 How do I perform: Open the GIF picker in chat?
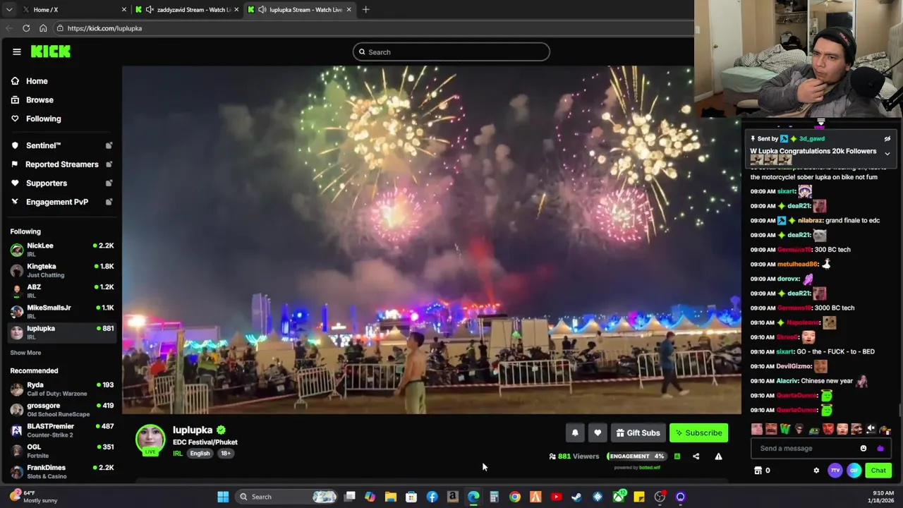point(854,471)
